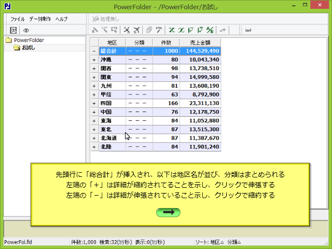Click the 件数 column header
This screenshot has height=249, width=332.
pyautogui.click(x=166, y=43)
